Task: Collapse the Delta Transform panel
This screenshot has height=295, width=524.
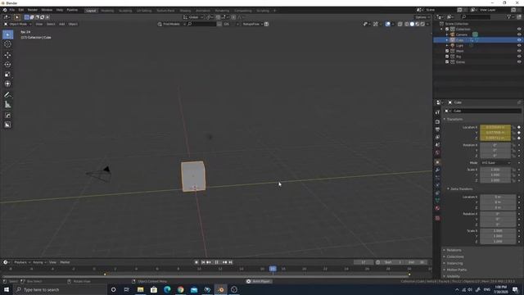Action: pos(461,189)
